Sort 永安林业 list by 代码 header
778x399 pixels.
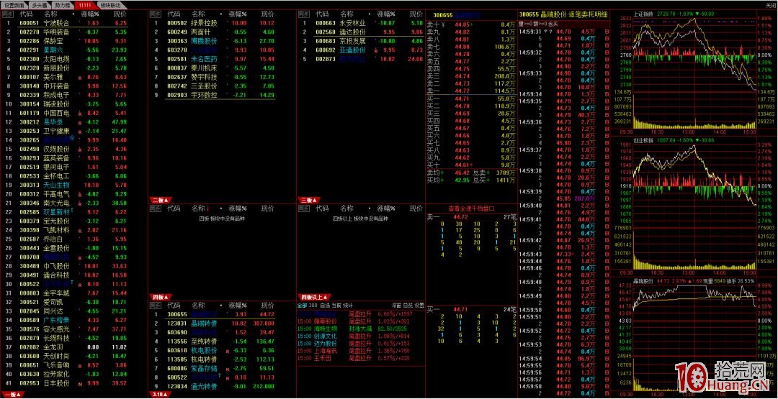tap(322, 14)
